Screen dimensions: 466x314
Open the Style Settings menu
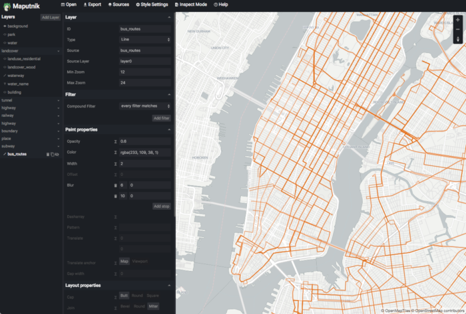point(152,5)
